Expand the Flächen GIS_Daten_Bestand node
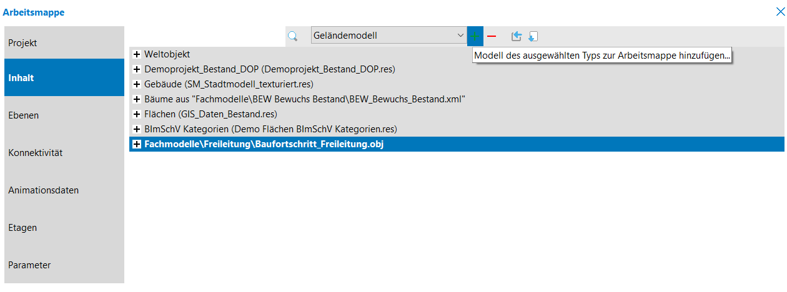The height and width of the screenshot is (292, 787). tap(137, 114)
